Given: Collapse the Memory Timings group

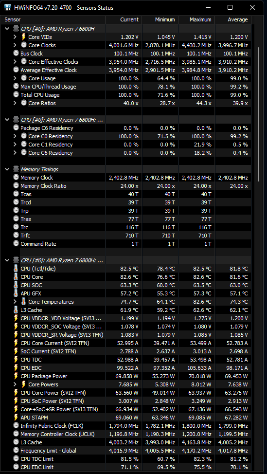Looking at the screenshot, I should 7,169.
